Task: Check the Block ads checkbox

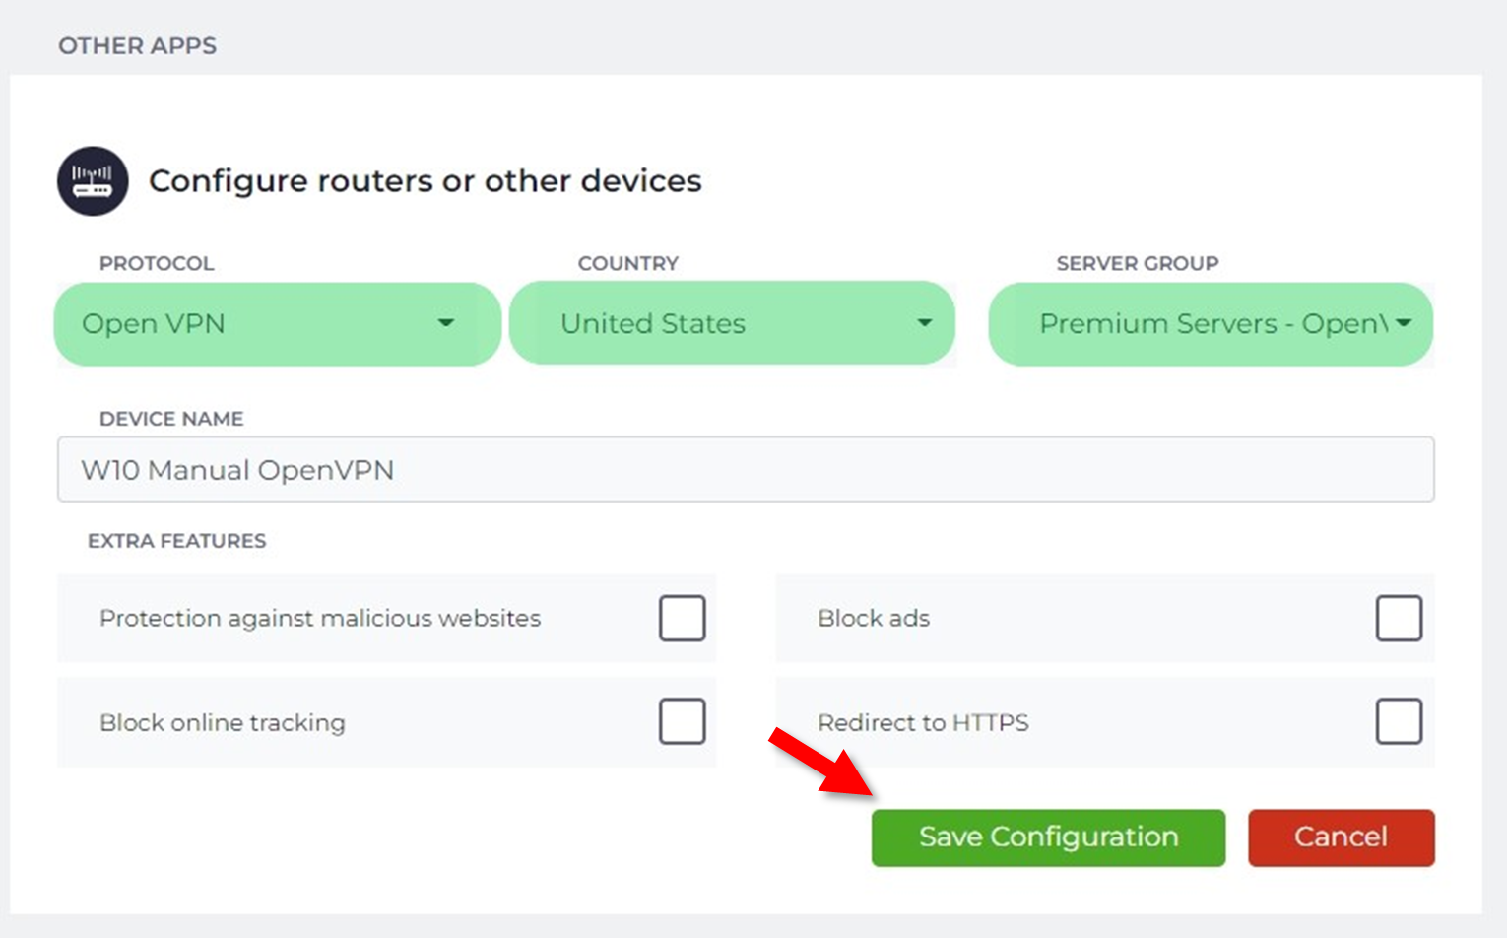Action: pos(1399,619)
